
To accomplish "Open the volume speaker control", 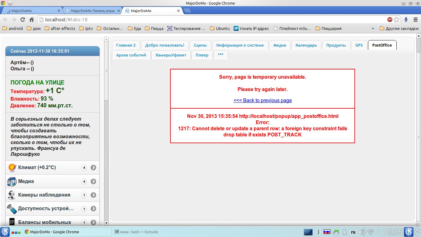I will tap(362, 232).
